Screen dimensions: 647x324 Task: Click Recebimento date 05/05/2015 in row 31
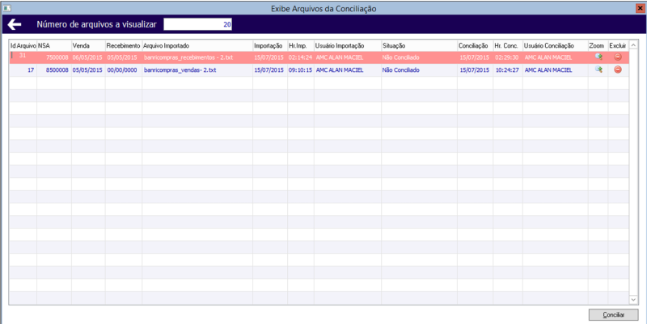click(122, 57)
